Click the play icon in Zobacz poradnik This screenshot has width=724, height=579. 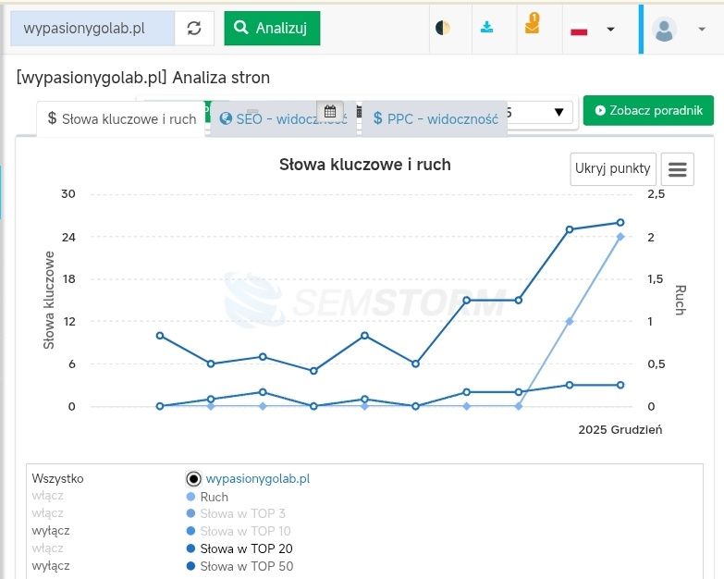coord(600,110)
